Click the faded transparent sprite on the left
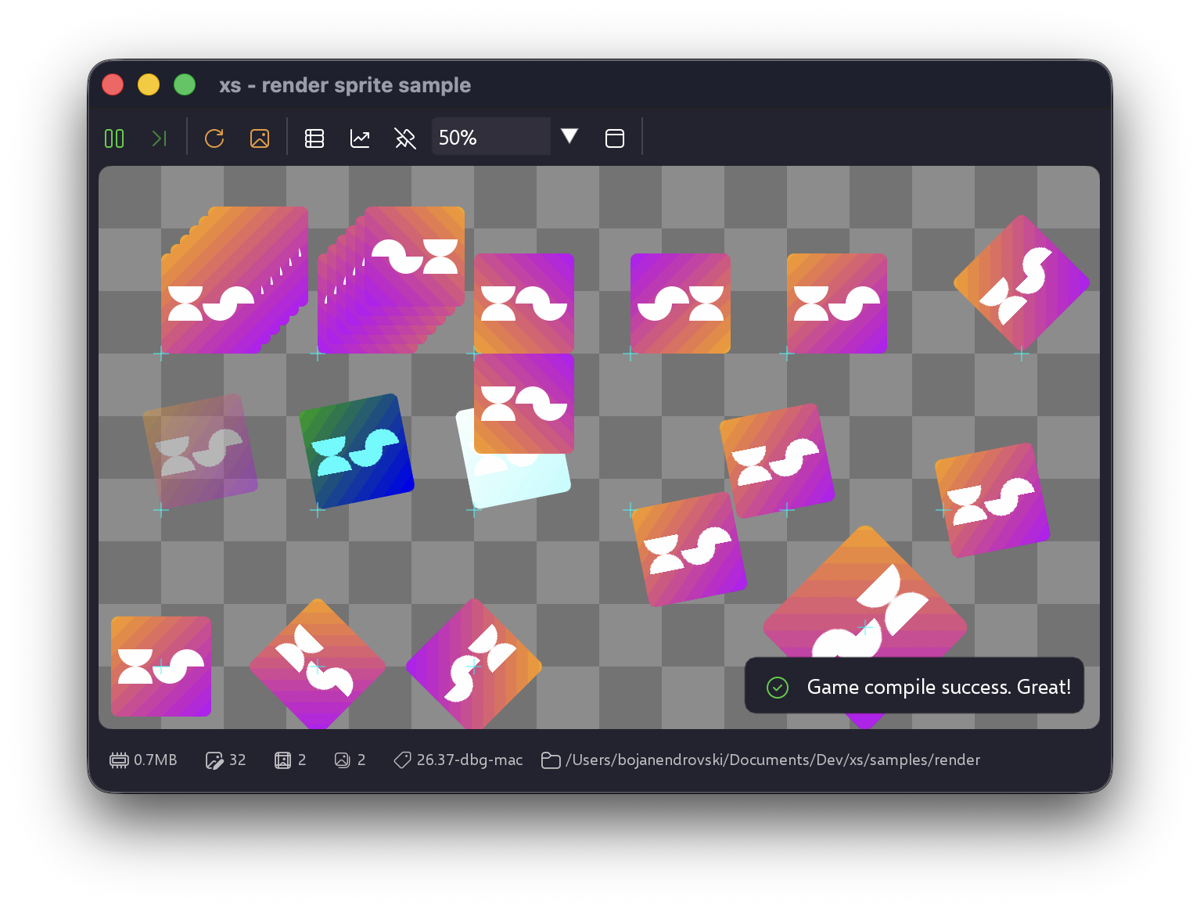The image size is (1200, 909). click(200, 447)
